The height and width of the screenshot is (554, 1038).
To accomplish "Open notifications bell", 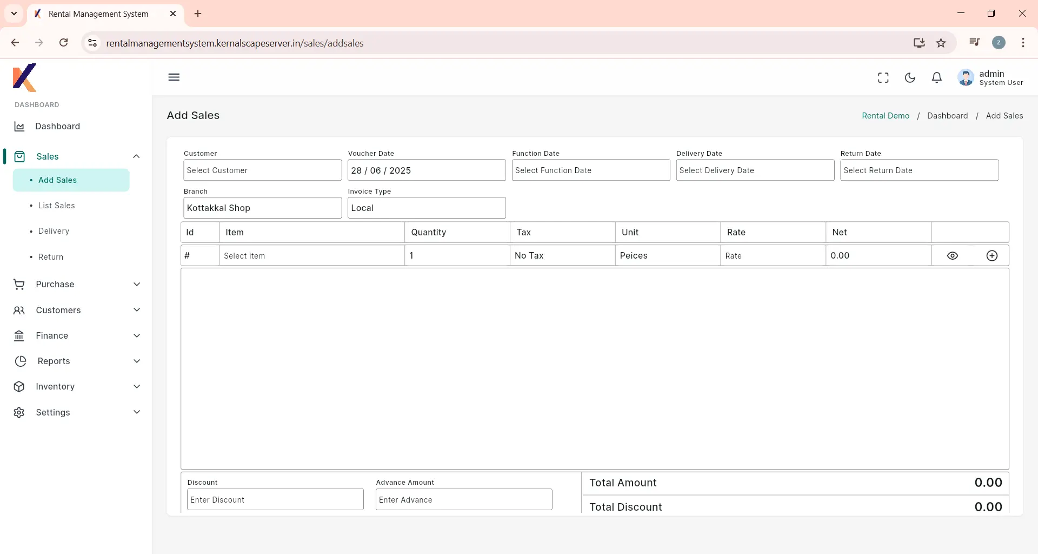I will (x=937, y=78).
